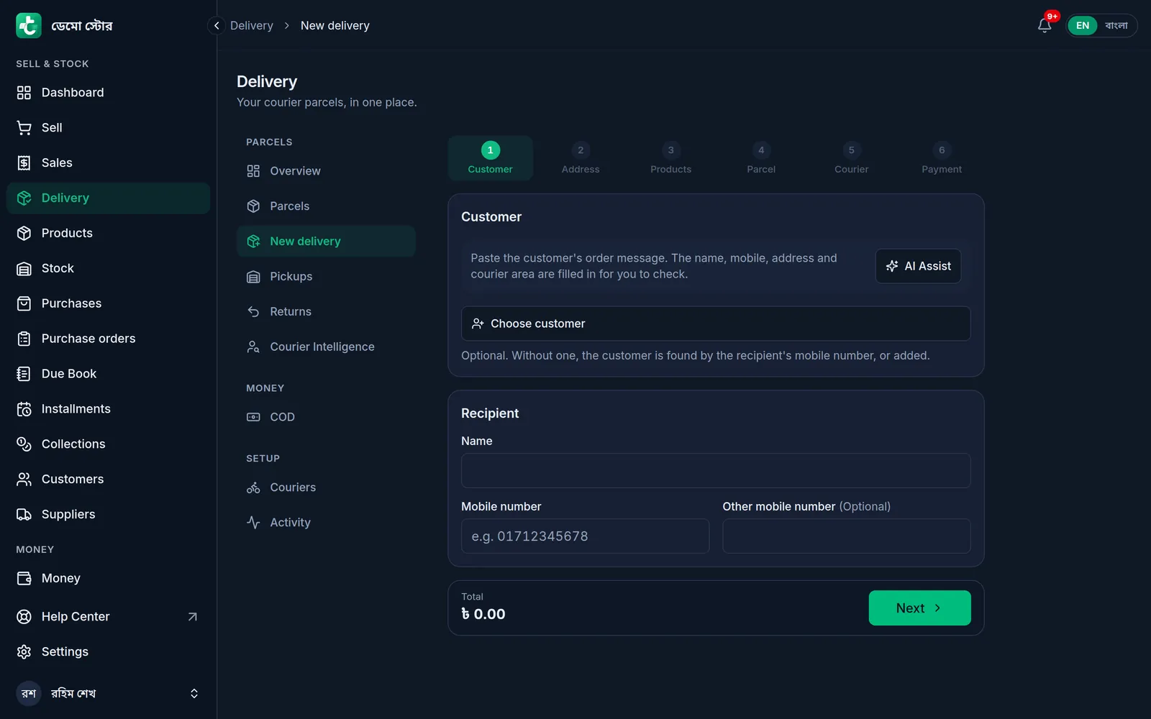Open Sell cart icon in sidebar
The height and width of the screenshot is (719, 1151).
tap(24, 128)
